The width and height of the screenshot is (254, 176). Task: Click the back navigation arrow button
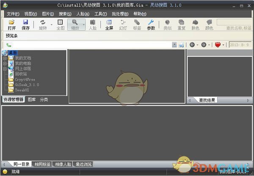[x=192, y=45]
